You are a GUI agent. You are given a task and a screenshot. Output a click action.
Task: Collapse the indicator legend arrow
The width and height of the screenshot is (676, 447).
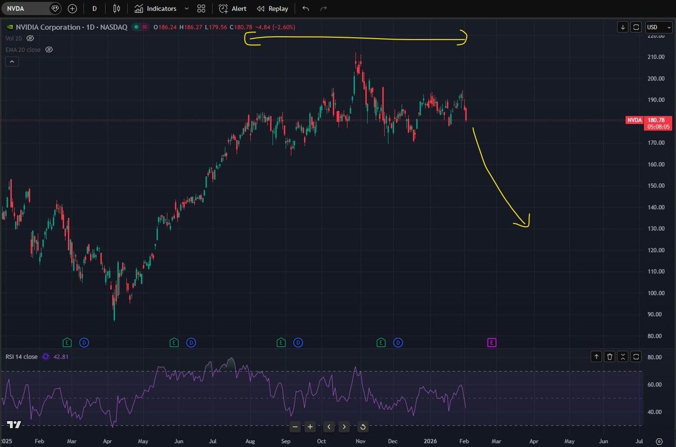[x=11, y=61]
